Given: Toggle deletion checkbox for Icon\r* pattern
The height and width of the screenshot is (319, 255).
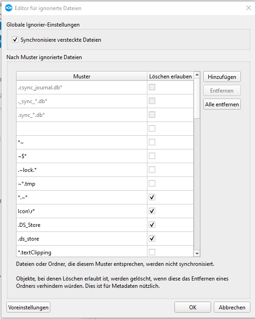Looking at the screenshot, I should coord(152,211).
